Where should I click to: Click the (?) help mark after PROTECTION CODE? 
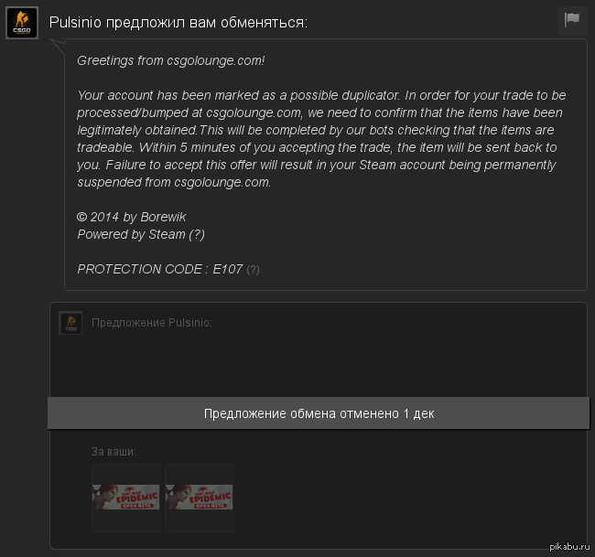pos(253,270)
